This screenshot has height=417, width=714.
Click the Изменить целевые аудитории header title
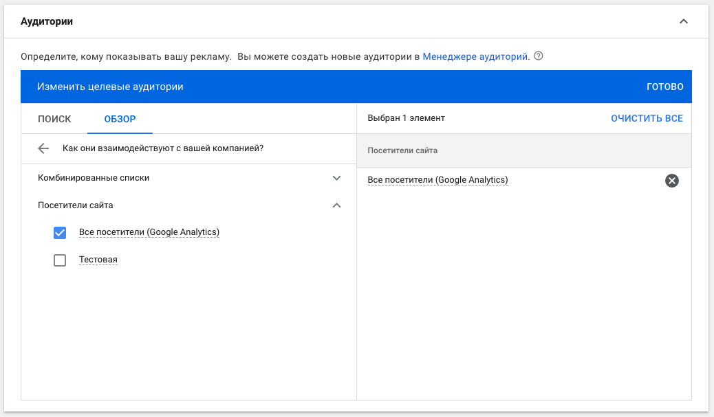[110, 87]
